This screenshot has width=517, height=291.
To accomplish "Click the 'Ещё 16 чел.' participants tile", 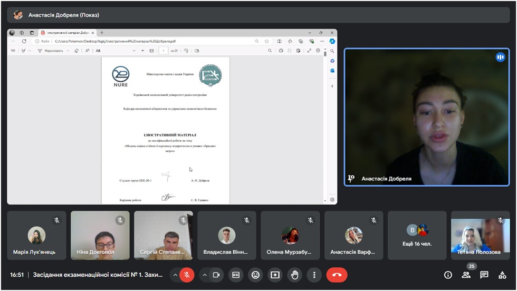I will [417, 235].
